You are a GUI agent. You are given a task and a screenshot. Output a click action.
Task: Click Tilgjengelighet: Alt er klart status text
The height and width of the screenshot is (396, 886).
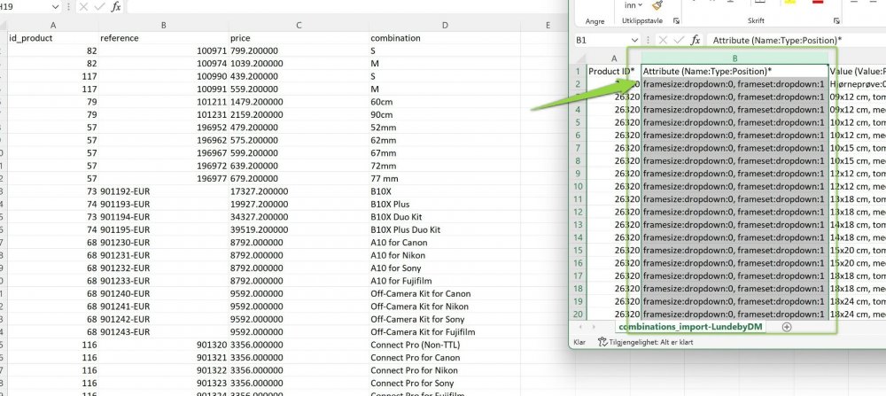[x=650, y=342]
